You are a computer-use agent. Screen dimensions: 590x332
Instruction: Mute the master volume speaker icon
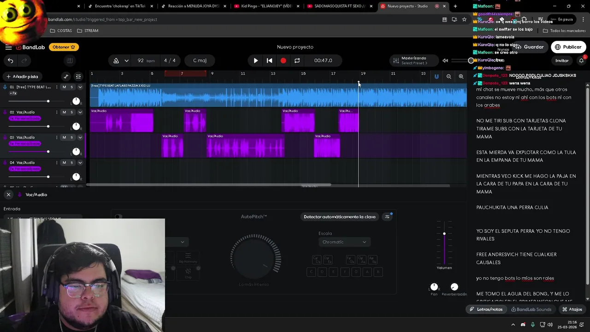pos(445,60)
